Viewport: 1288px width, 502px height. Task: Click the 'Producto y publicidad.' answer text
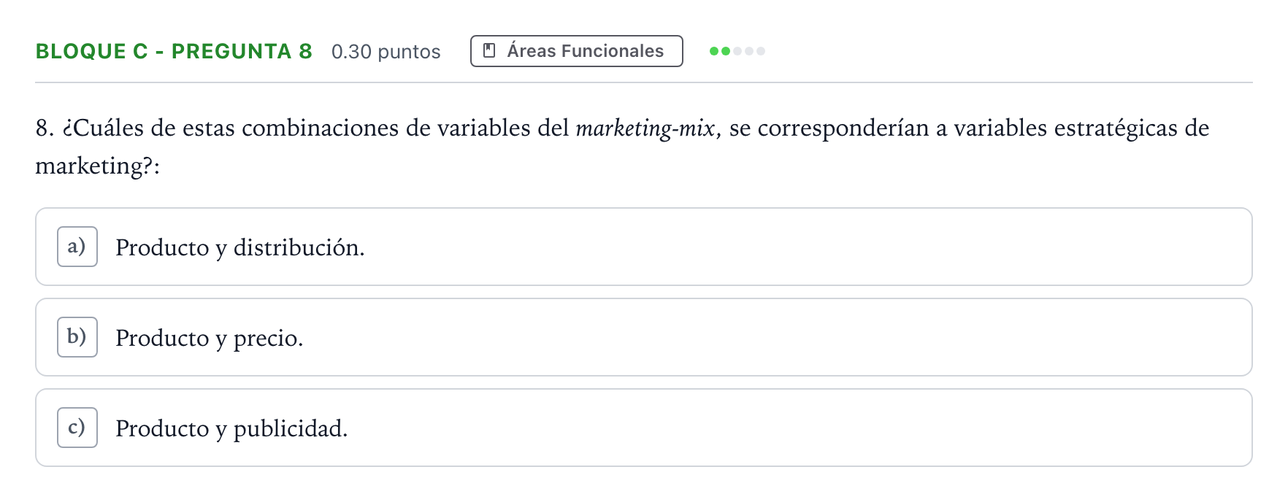pos(231,428)
